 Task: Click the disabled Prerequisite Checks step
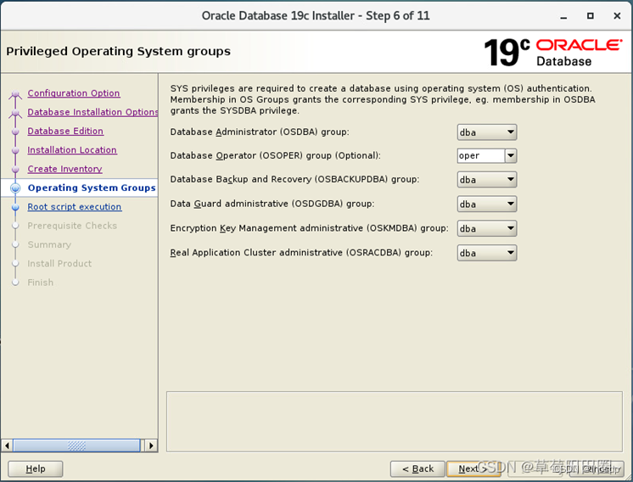click(x=72, y=226)
